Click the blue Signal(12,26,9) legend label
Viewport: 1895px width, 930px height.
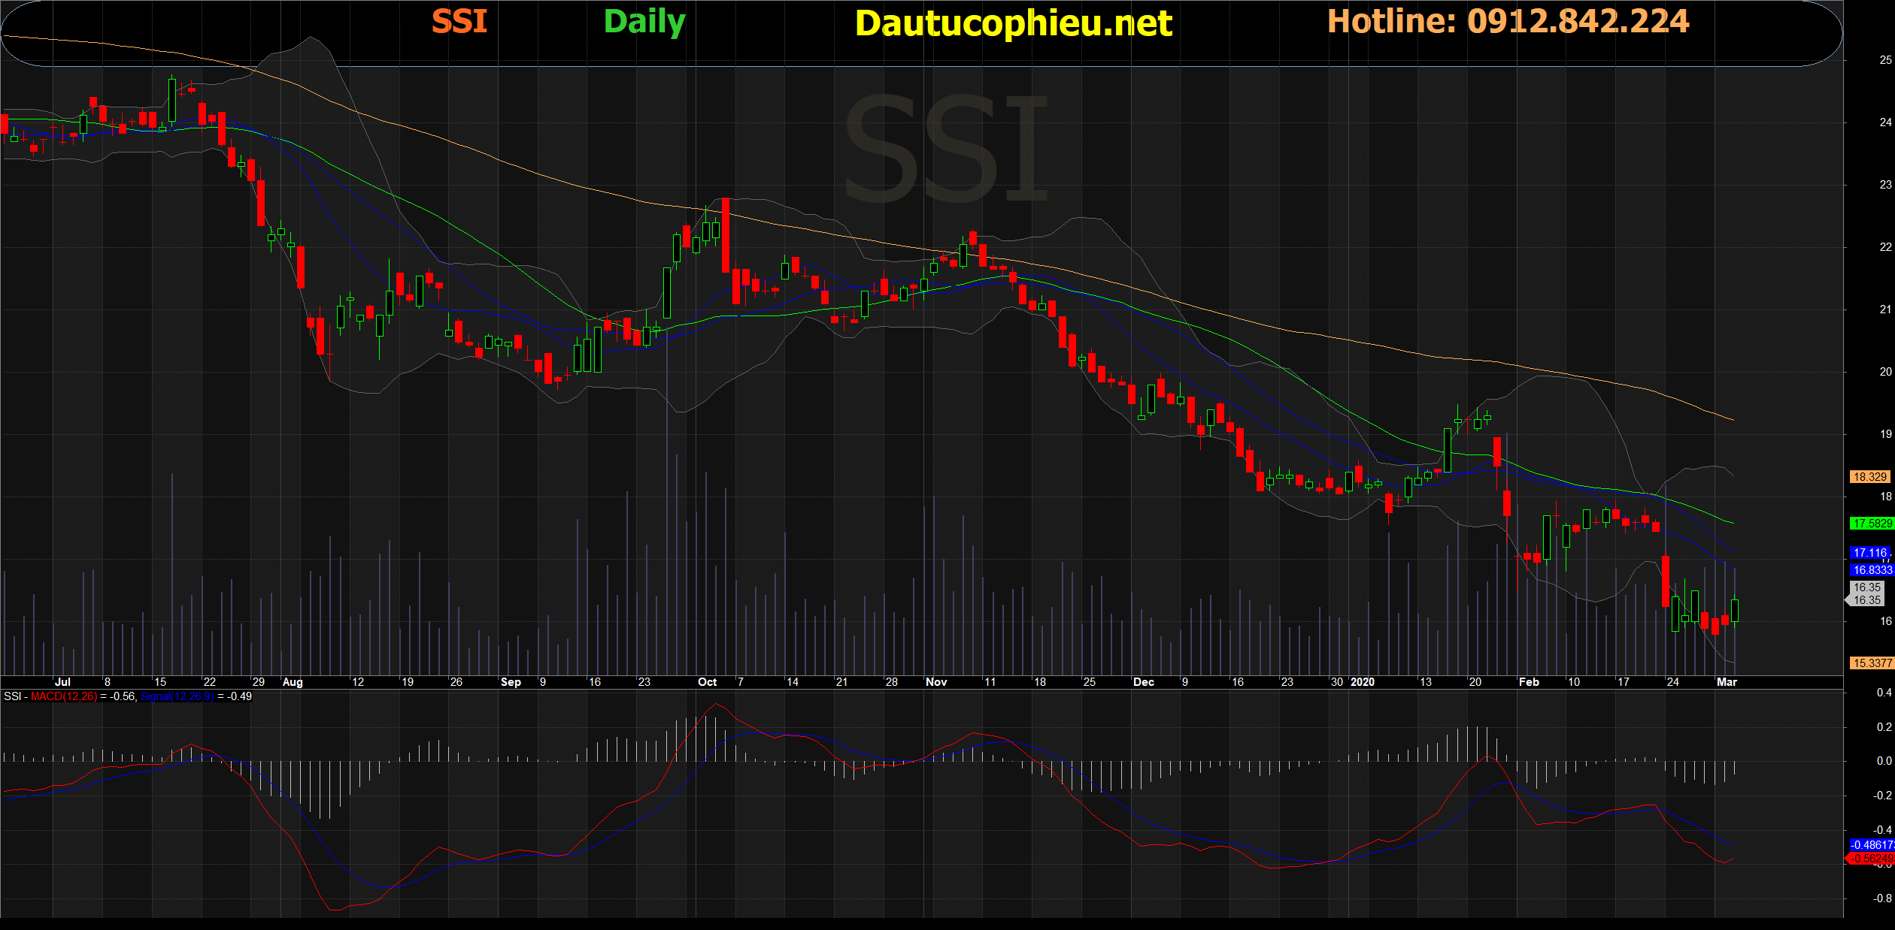click(x=177, y=696)
